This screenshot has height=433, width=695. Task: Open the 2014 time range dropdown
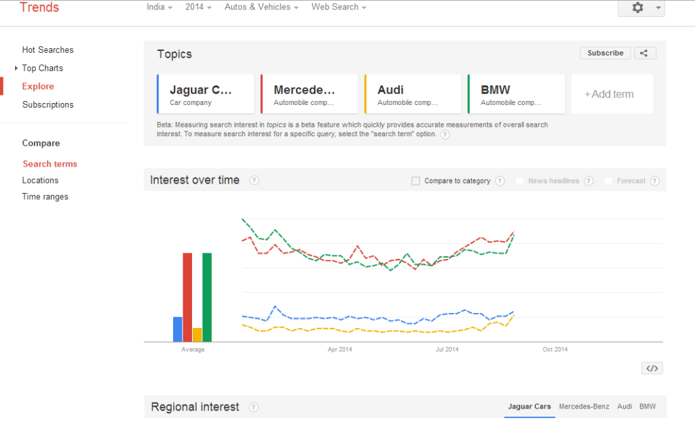pyautogui.click(x=198, y=7)
